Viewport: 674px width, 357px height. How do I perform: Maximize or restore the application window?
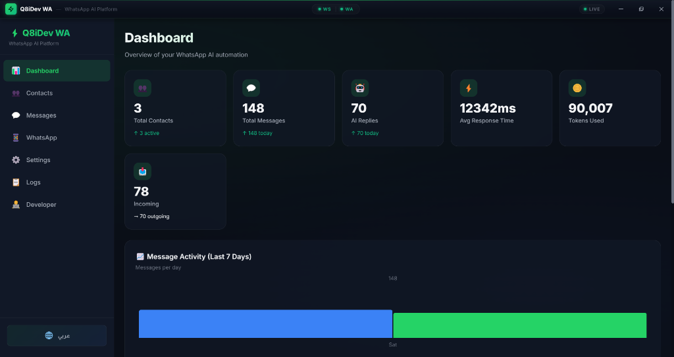point(641,9)
